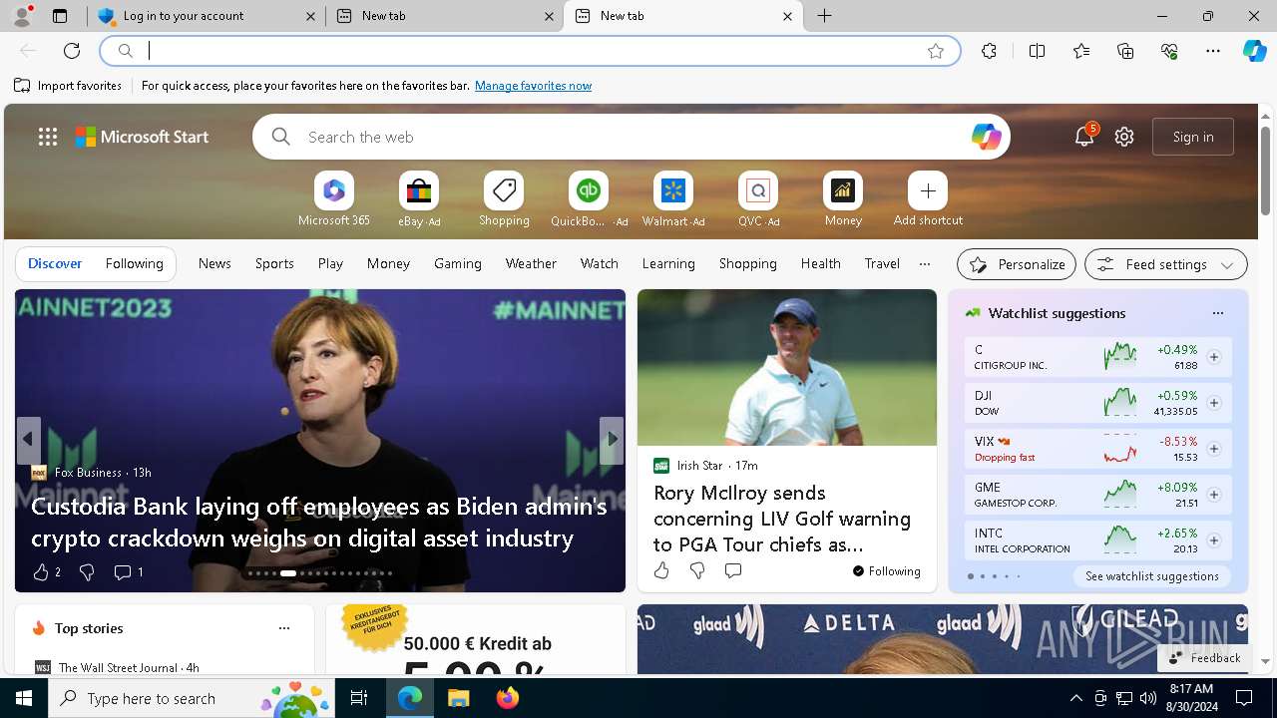Show previous carousel story arrow
Viewport: 1277px width, 718px height.
(x=28, y=439)
